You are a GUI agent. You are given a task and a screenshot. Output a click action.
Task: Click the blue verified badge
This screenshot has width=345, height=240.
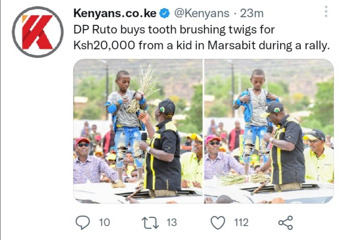click(x=164, y=13)
